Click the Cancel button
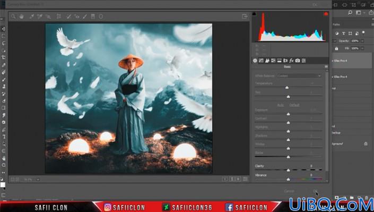The image size is (374, 212). (x=289, y=191)
